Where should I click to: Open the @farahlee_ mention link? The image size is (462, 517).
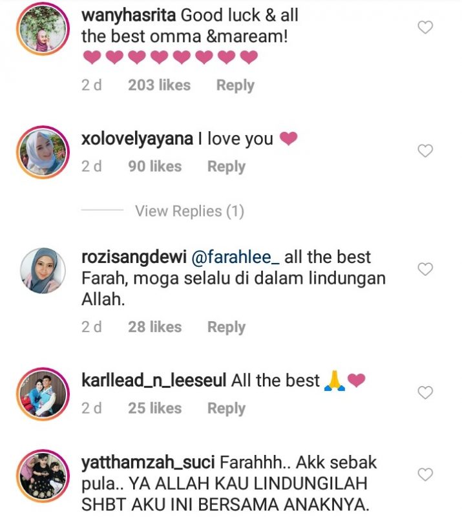(x=235, y=257)
